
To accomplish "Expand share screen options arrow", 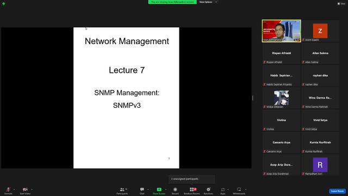I will pos(166,189).
